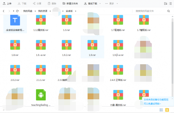174x113 pixels.
Task: Navigate to 我的资源 breadcrumb
Action: pyautogui.click(x=43, y=11)
